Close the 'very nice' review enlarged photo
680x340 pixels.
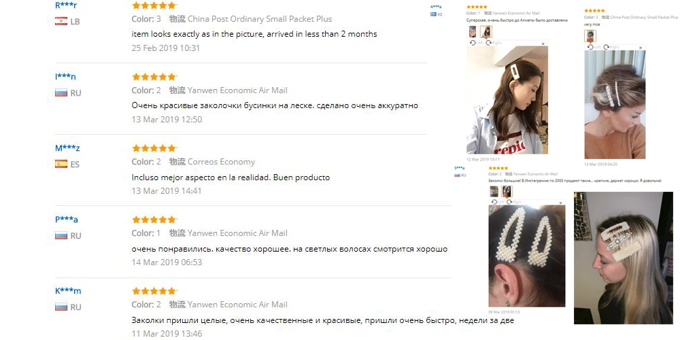tap(641, 48)
